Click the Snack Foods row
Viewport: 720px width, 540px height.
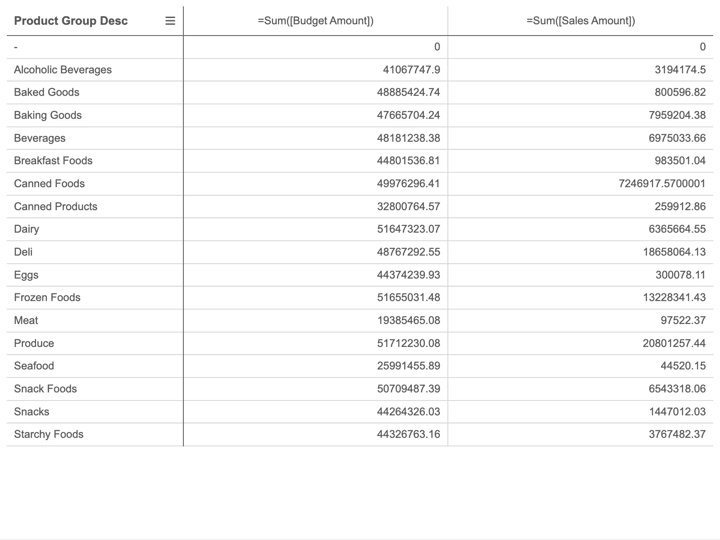pyautogui.click(x=46, y=389)
